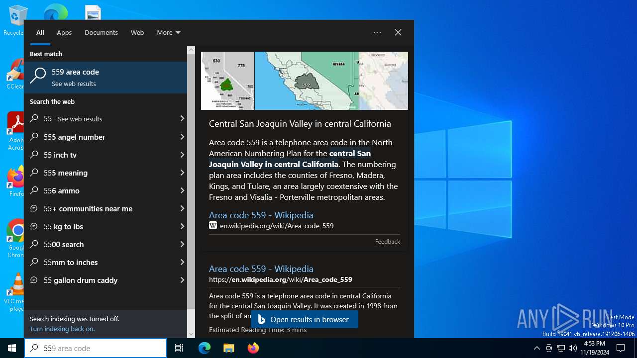
Task: Click the magnifier icon on the best match
Action: pyautogui.click(x=38, y=76)
